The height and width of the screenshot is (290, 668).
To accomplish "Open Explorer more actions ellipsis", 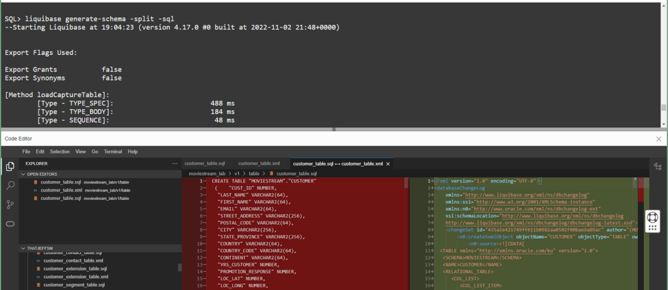I will click(174, 163).
